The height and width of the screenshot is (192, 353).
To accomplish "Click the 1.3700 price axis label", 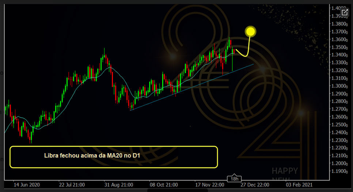I will [339, 32].
